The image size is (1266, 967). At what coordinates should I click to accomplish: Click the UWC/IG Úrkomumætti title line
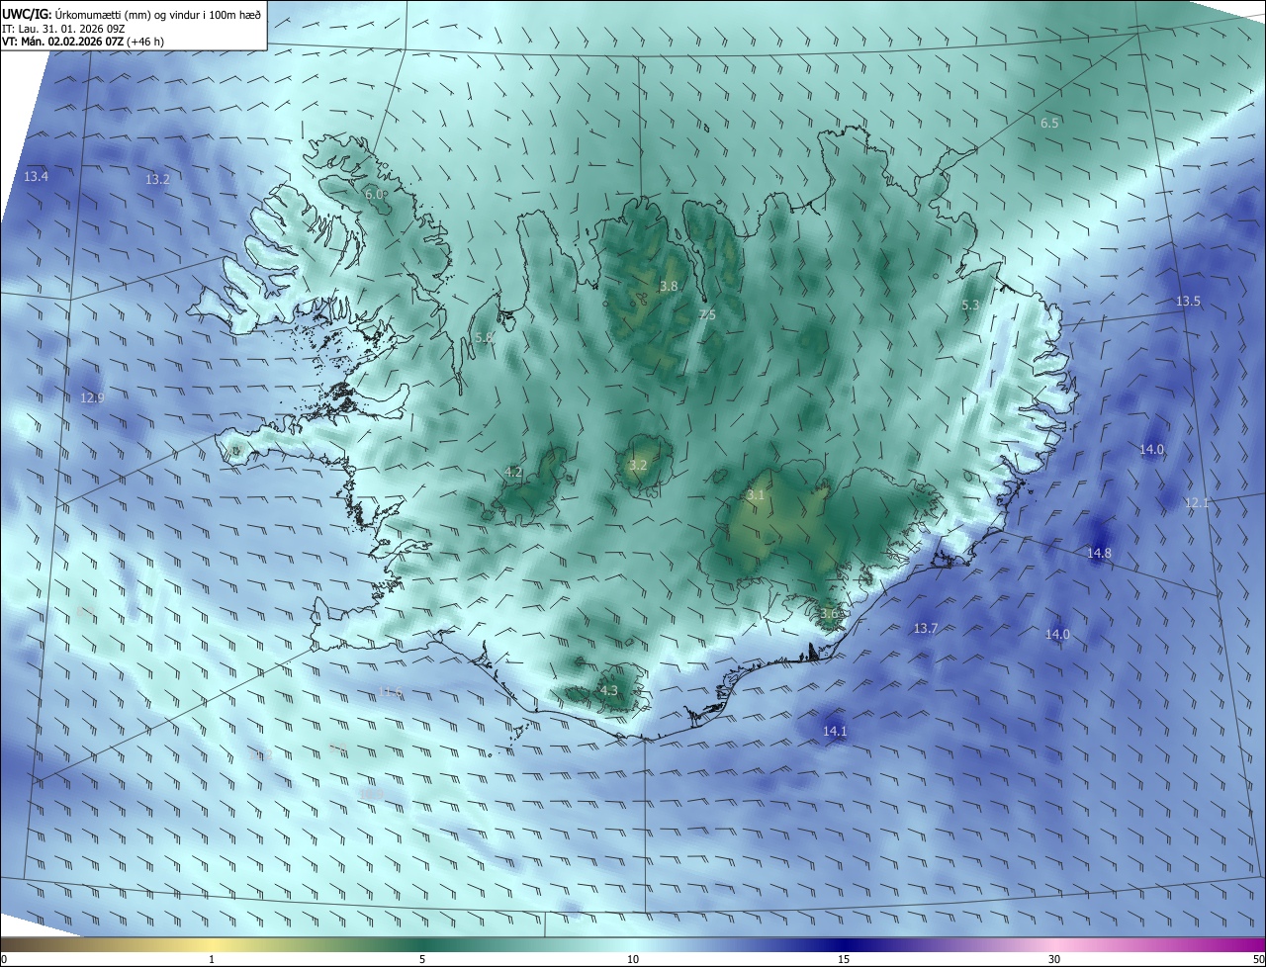[x=132, y=14]
